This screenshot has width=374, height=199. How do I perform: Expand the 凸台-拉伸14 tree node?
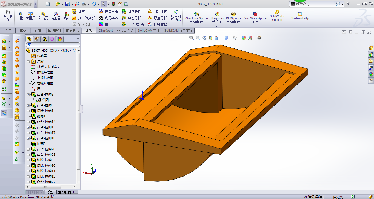click(28, 122)
